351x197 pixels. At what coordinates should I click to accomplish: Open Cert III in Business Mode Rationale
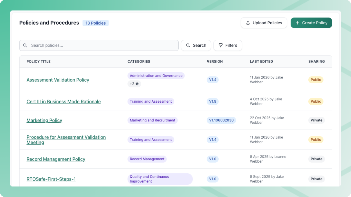coord(63,102)
